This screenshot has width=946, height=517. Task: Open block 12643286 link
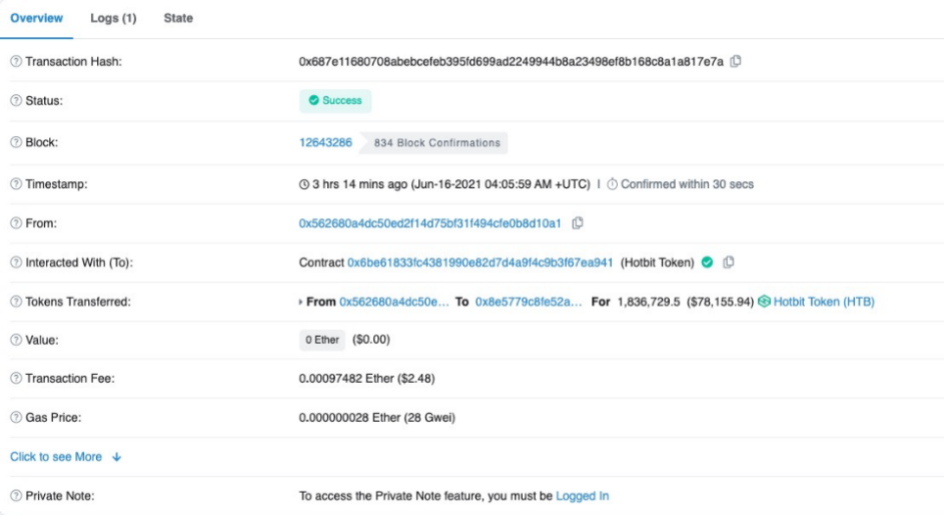(325, 143)
